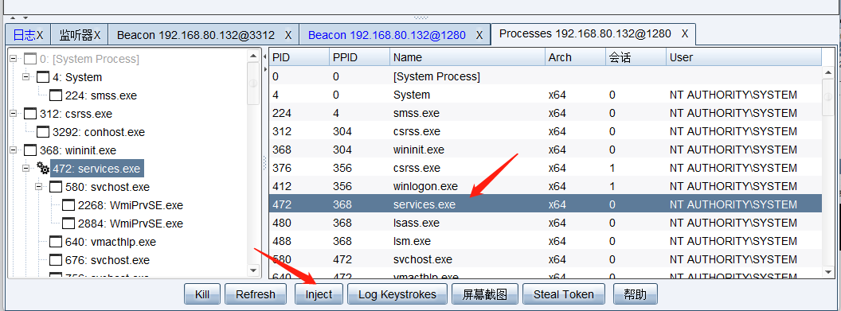Screen dimensions: 841x311
Task: Click the window icon of 368: wininit.exe
Action: coord(30,151)
